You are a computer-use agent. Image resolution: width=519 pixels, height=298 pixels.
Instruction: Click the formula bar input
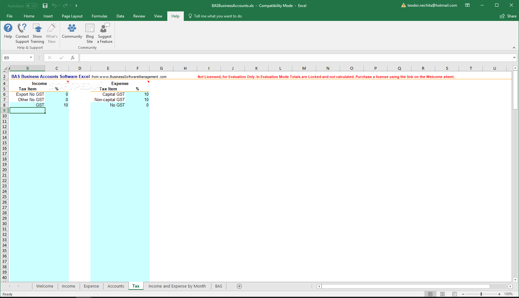[x=295, y=58]
